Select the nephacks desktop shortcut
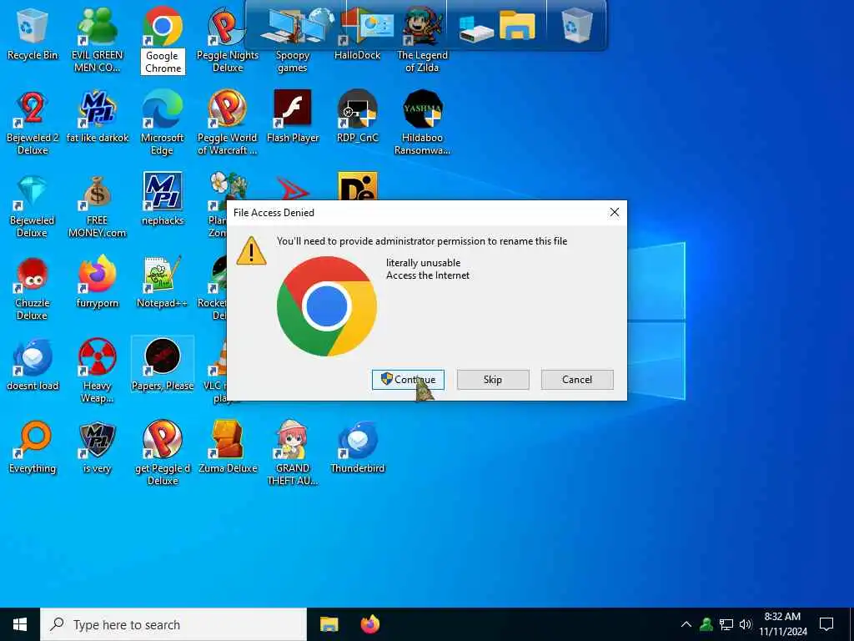854x641 pixels. pyautogui.click(x=163, y=199)
